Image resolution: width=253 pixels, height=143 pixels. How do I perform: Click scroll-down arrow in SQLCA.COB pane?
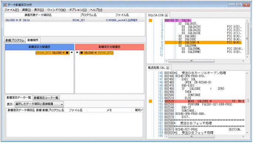[247, 57]
